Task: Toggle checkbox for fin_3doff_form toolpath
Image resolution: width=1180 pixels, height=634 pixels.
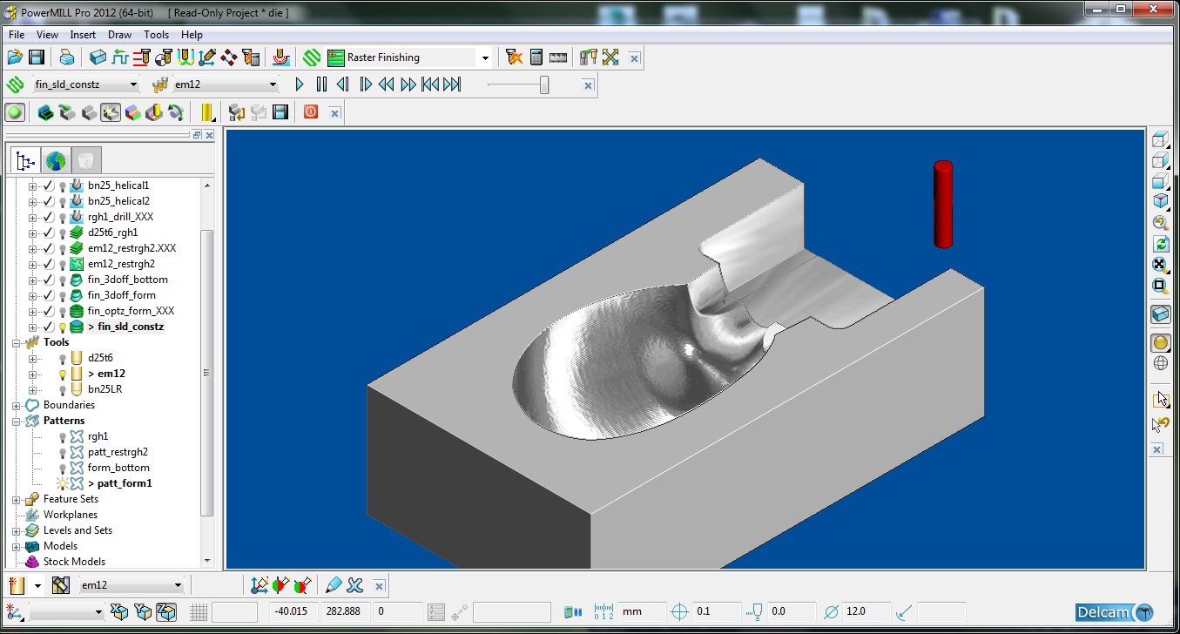Action: point(49,295)
